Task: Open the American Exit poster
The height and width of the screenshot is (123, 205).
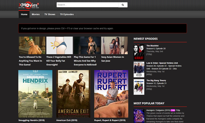Action: pyautogui.click(x=73, y=94)
